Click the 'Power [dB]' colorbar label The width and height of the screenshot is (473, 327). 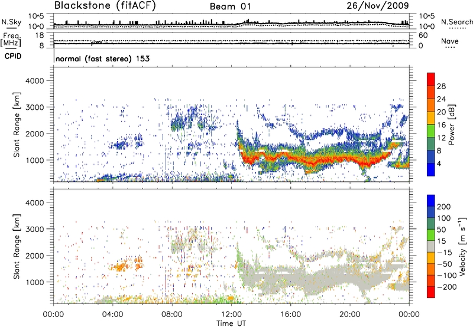coord(451,125)
